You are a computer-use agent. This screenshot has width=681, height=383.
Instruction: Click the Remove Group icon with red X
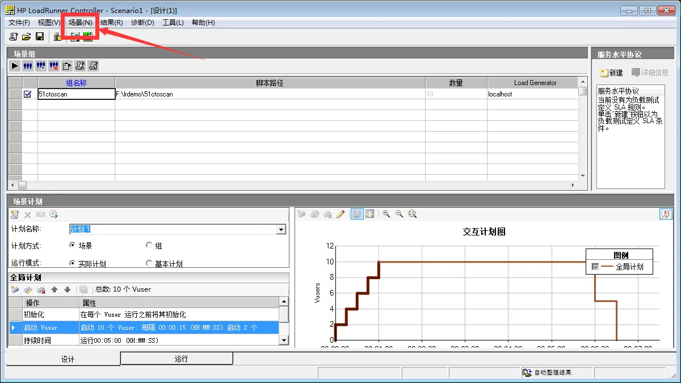[x=54, y=66]
